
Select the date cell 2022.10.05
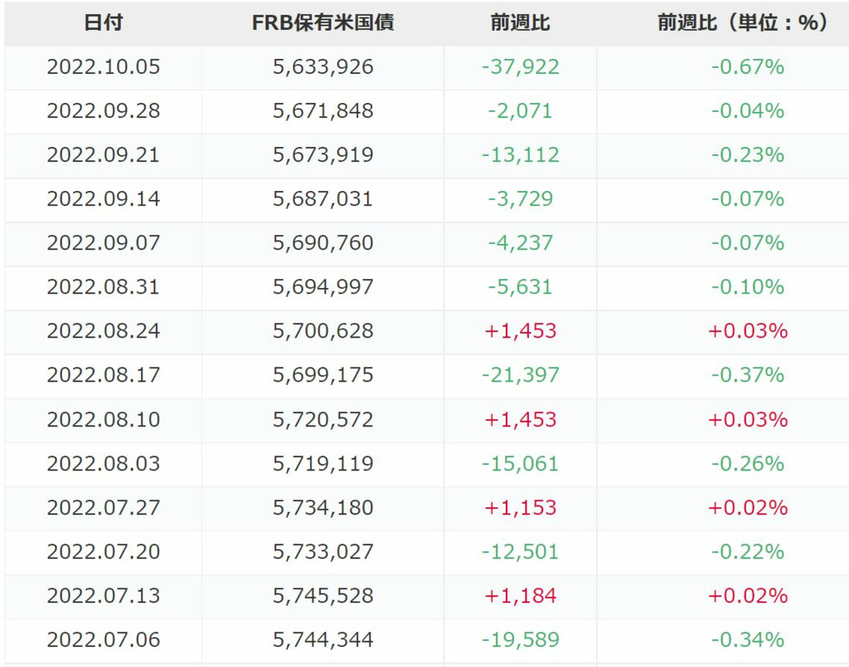[x=104, y=66]
